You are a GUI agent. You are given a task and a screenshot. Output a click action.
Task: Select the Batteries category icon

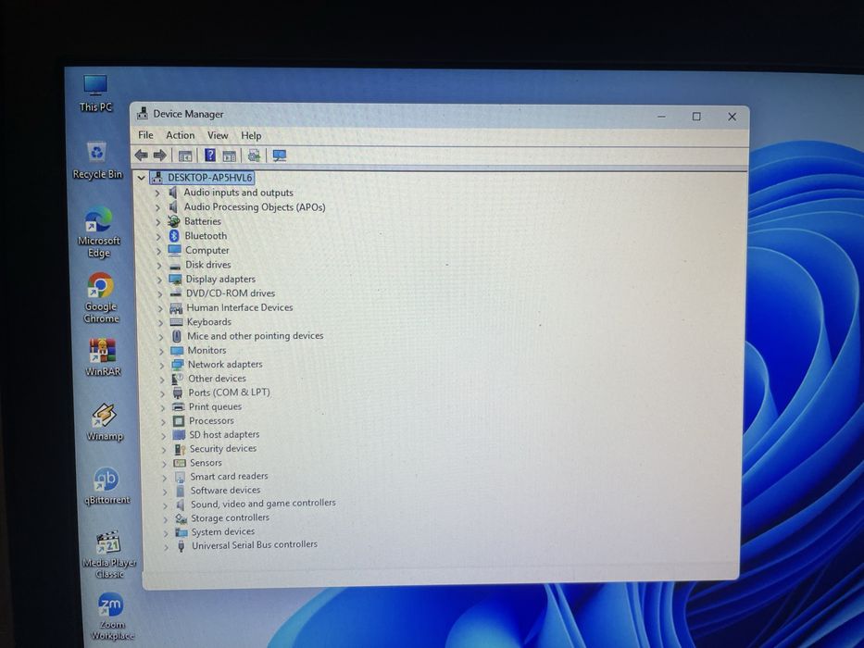coord(173,221)
